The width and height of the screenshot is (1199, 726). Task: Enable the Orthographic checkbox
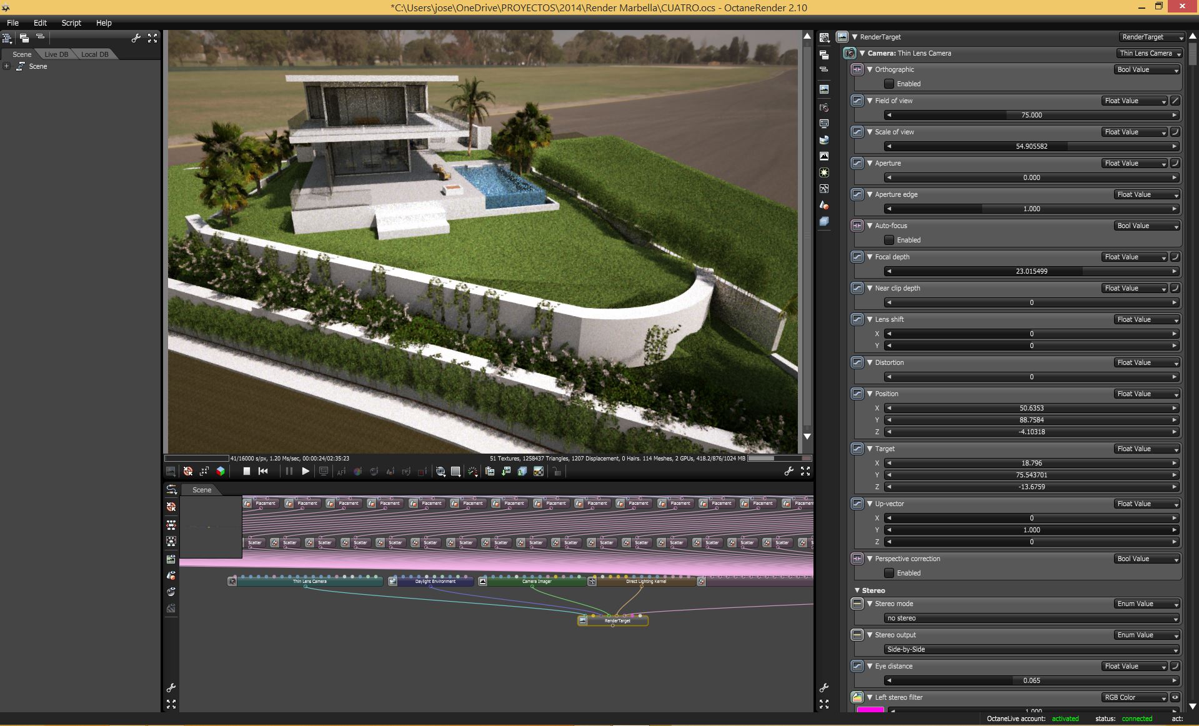pyautogui.click(x=889, y=84)
